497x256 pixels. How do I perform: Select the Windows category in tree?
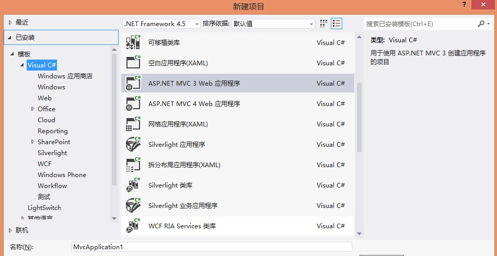51,87
